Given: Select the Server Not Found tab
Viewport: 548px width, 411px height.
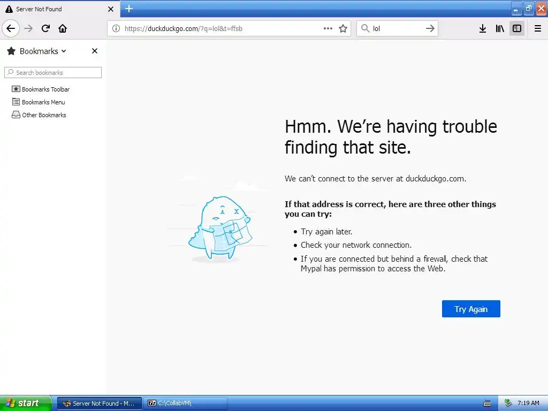Looking at the screenshot, I should [59, 9].
